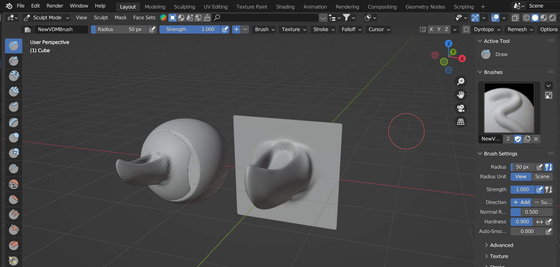The height and width of the screenshot is (267, 560).
Task: Select the Fill brush tool
Action: (x=14, y=215)
